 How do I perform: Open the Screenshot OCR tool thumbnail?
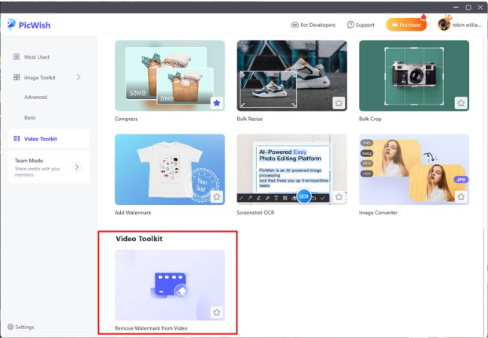coord(292,169)
